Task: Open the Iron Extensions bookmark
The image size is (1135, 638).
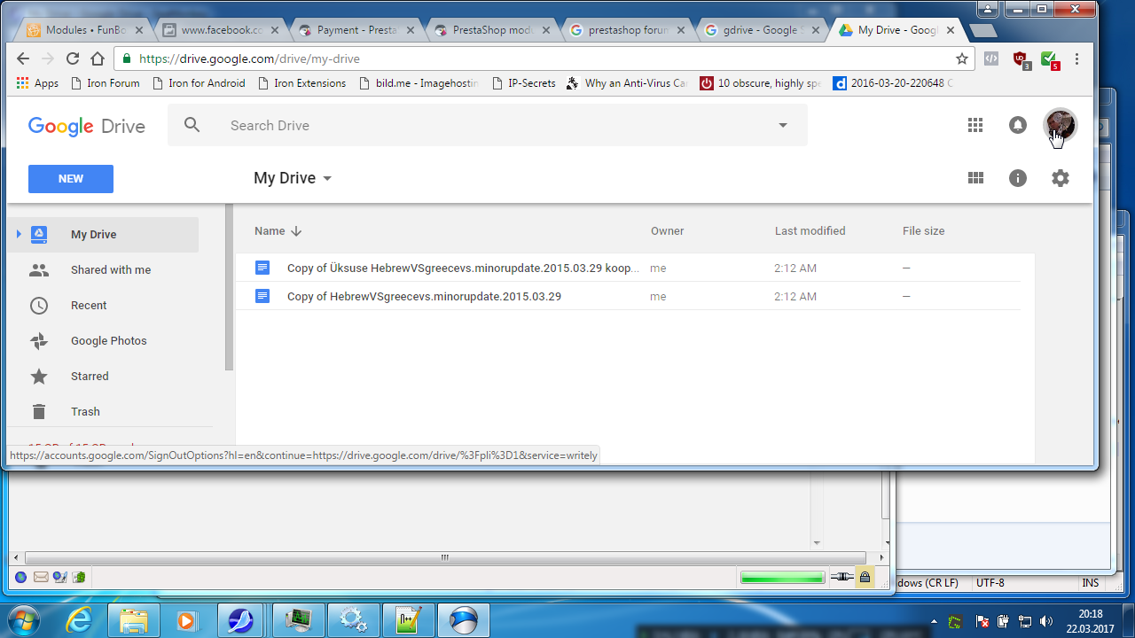Action: (301, 83)
